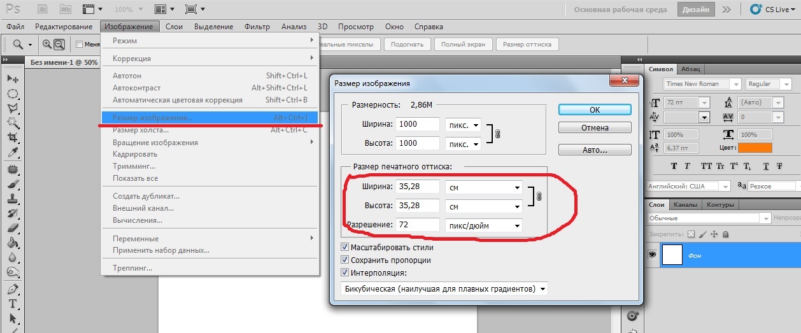Select the Move tool in the toolbox

[12, 78]
